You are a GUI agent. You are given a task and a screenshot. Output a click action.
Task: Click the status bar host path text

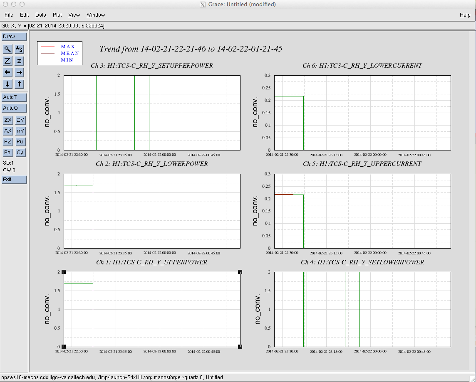pos(112,377)
